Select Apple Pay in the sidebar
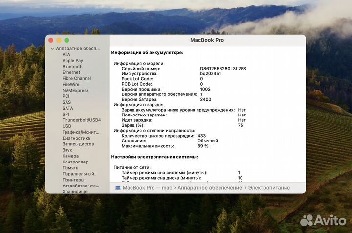 coord(72,60)
